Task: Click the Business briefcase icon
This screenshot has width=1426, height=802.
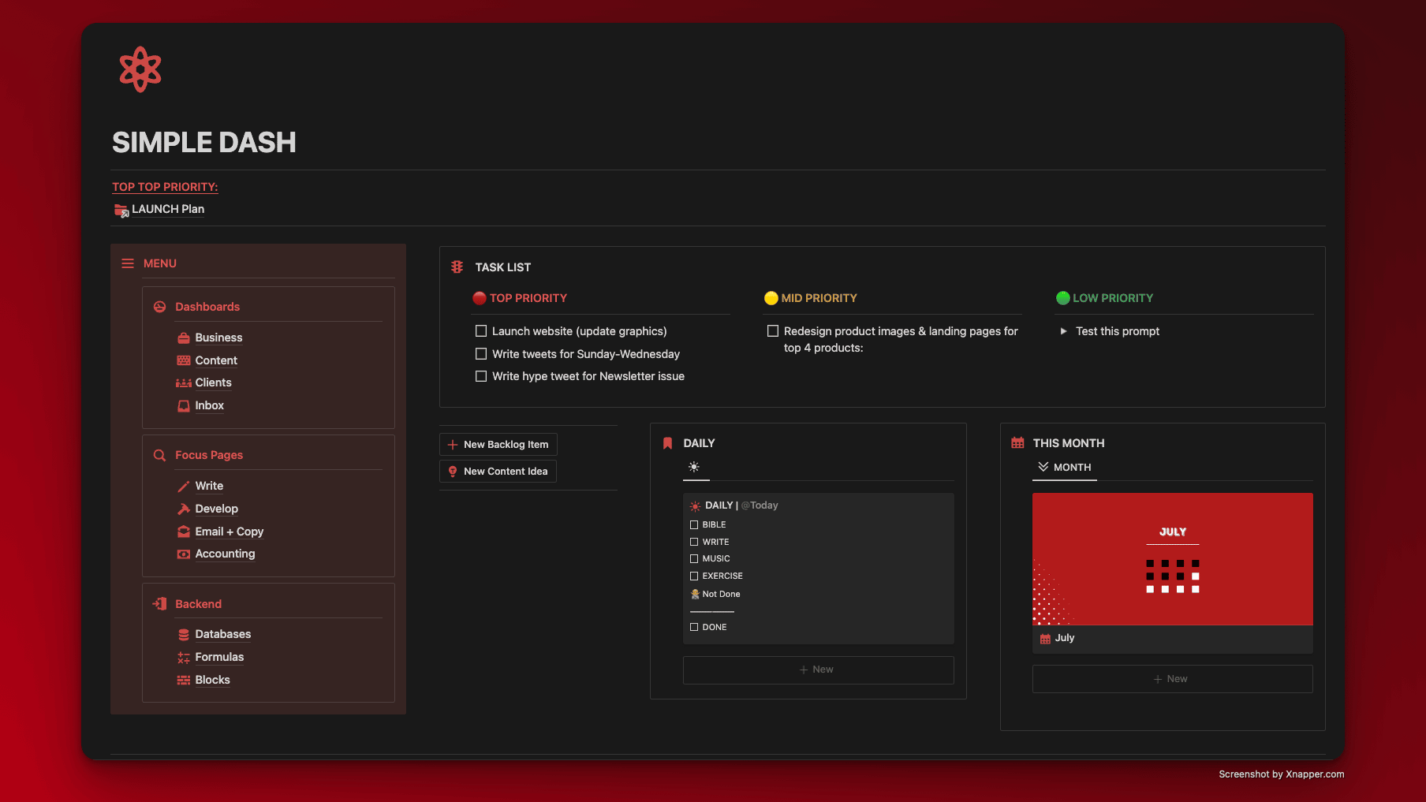Action: point(184,338)
